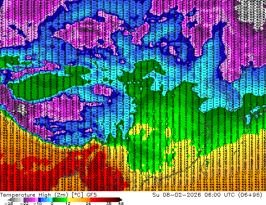Click the dark maroon right arrow of the color scale
The image size is (266, 205).
120,200
